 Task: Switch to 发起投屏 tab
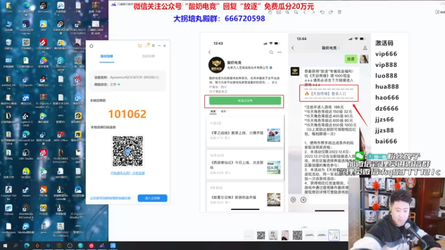148,56
